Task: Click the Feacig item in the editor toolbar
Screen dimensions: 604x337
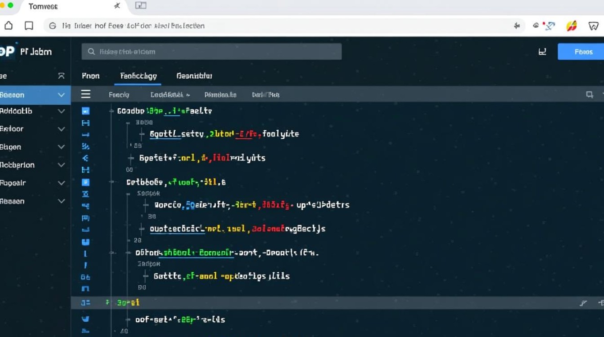Action: pyautogui.click(x=119, y=95)
